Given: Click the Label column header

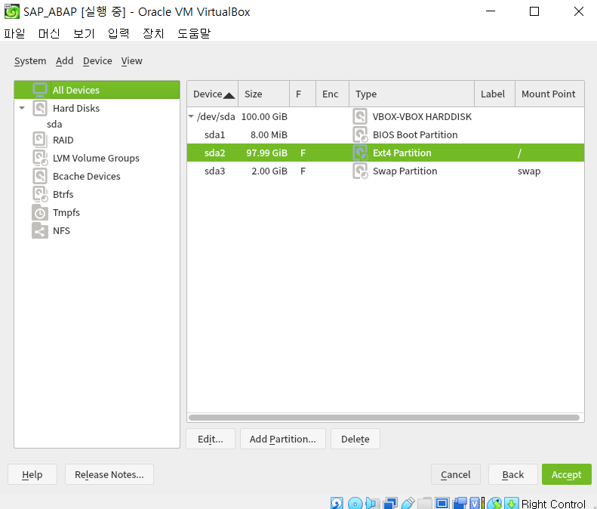Looking at the screenshot, I should click(494, 94).
